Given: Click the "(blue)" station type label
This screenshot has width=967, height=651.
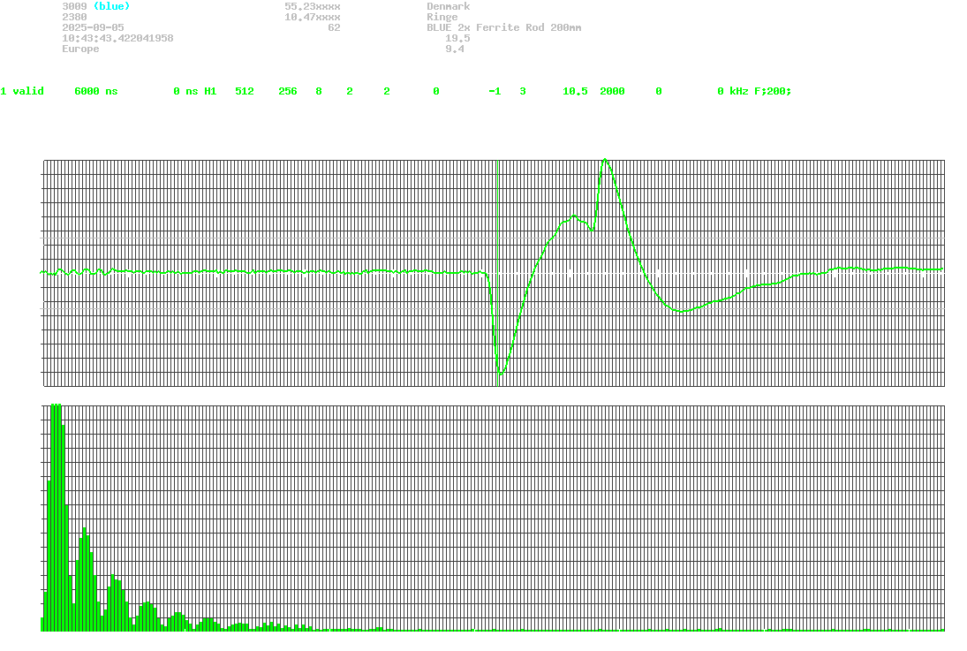Looking at the screenshot, I should 111,6.
